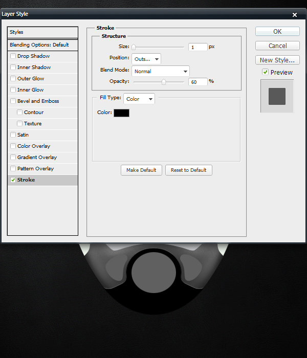
Task: Uncheck the Stroke effect checkbox
Action: 13,180
